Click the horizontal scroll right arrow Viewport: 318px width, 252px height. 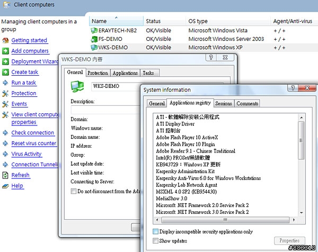pos(294,220)
